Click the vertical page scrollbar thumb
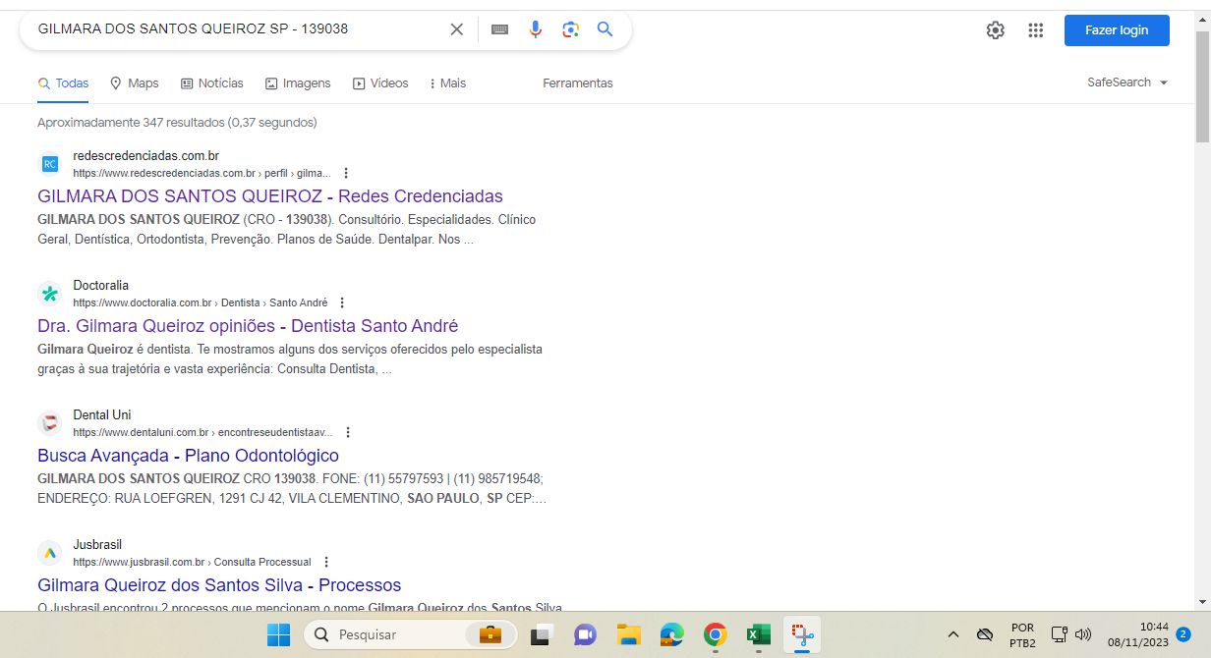This screenshot has height=658, width=1211. tap(1202, 86)
